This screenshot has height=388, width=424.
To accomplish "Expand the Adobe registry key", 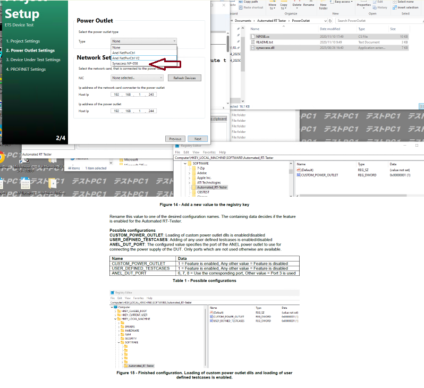I will tap(189, 173).
